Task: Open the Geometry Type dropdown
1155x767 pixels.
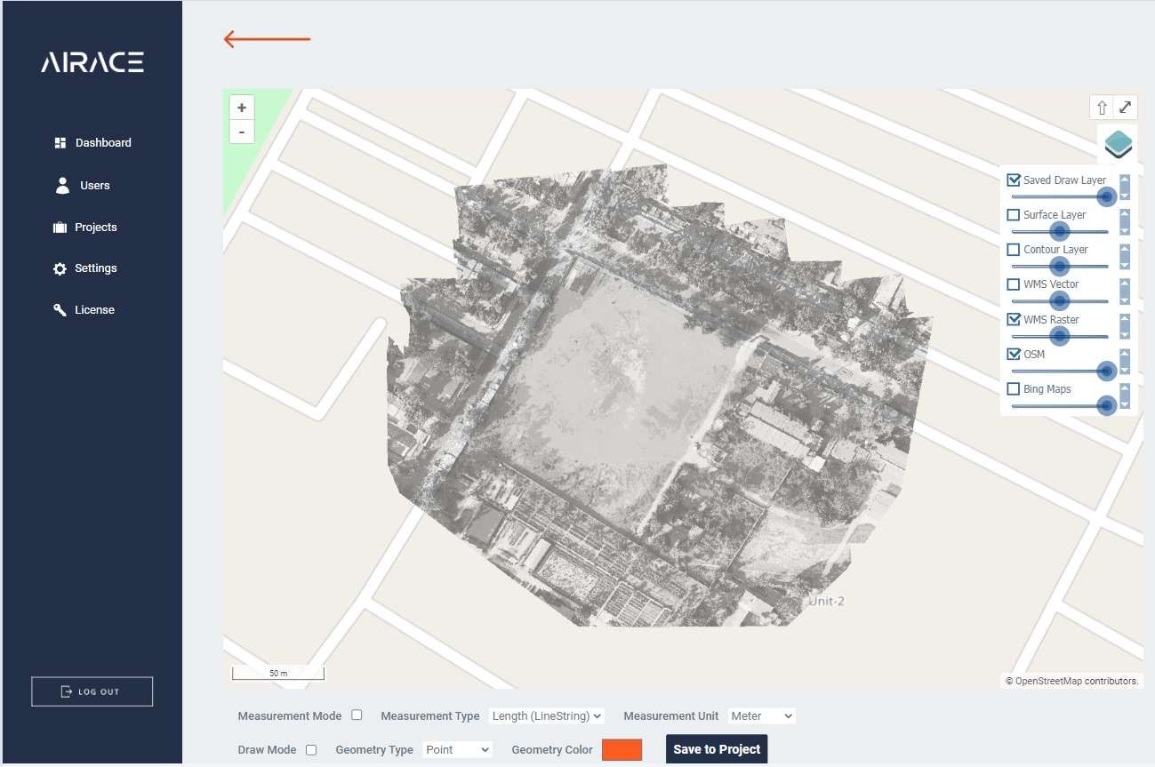Action: [x=457, y=749]
